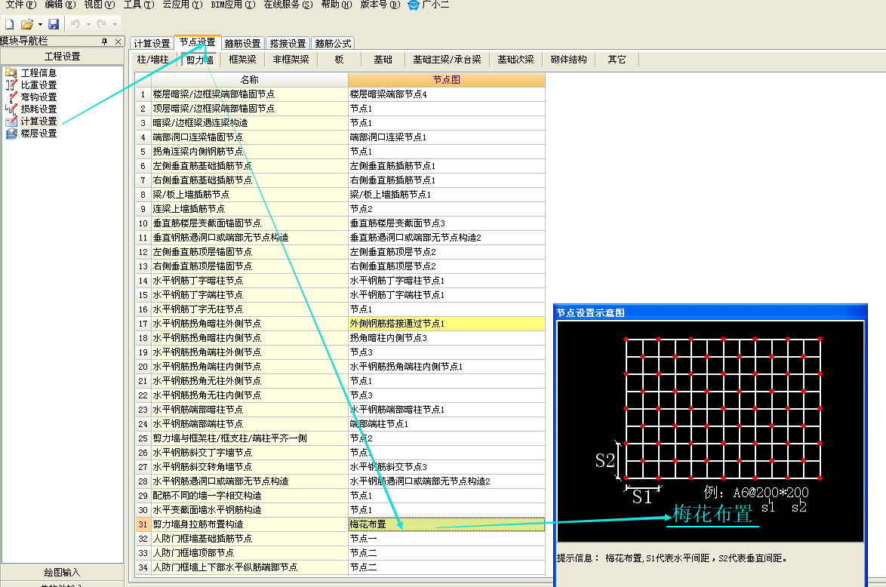Image resolution: width=886 pixels, height=587 pixels.
Task: Click the 广小二 assistant icon
Action: tap(414, 5)
